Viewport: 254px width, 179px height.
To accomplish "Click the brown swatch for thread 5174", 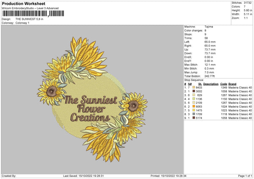I will [x=194, y=118].
